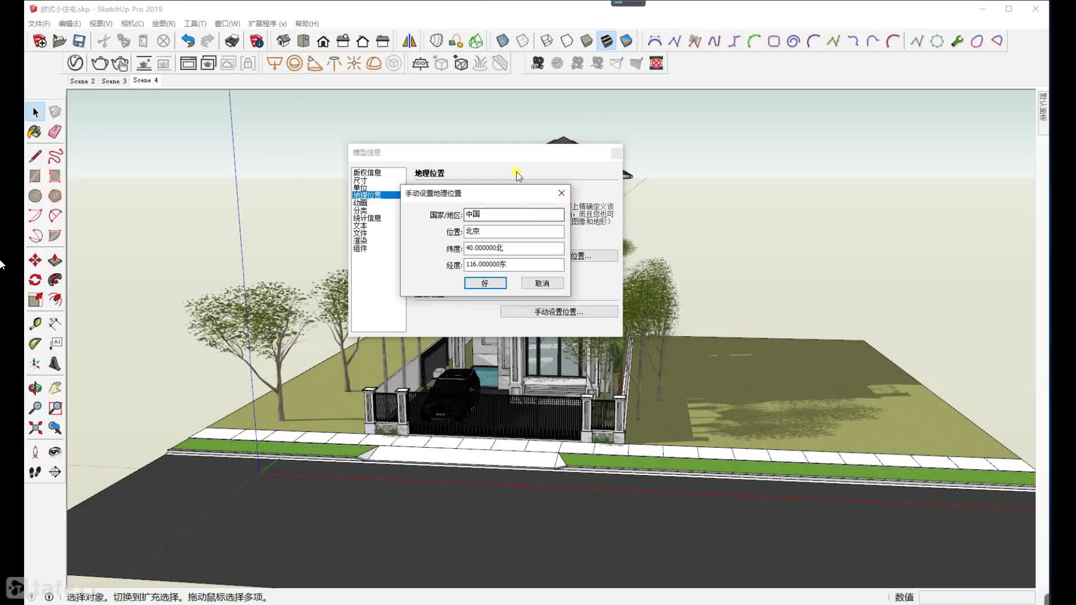
Task: Click the Undo arrow icon
Action: click(x=188, y=41)
